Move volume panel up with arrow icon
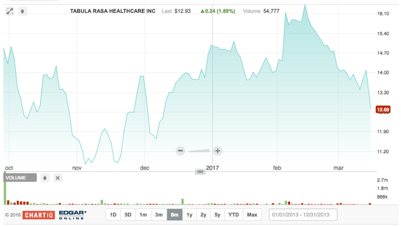Screen dimensions: 401x227 point(45,178)
